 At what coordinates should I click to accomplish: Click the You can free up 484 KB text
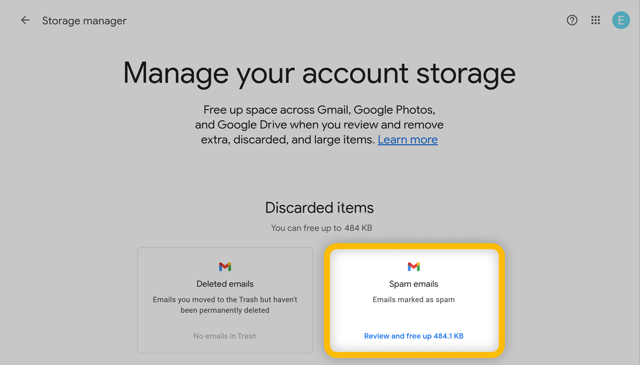tap(322, 228)
